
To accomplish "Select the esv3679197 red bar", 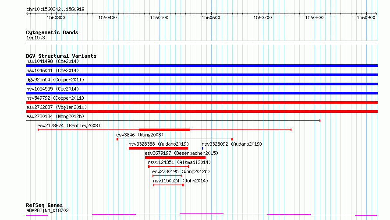I will 175,157.
